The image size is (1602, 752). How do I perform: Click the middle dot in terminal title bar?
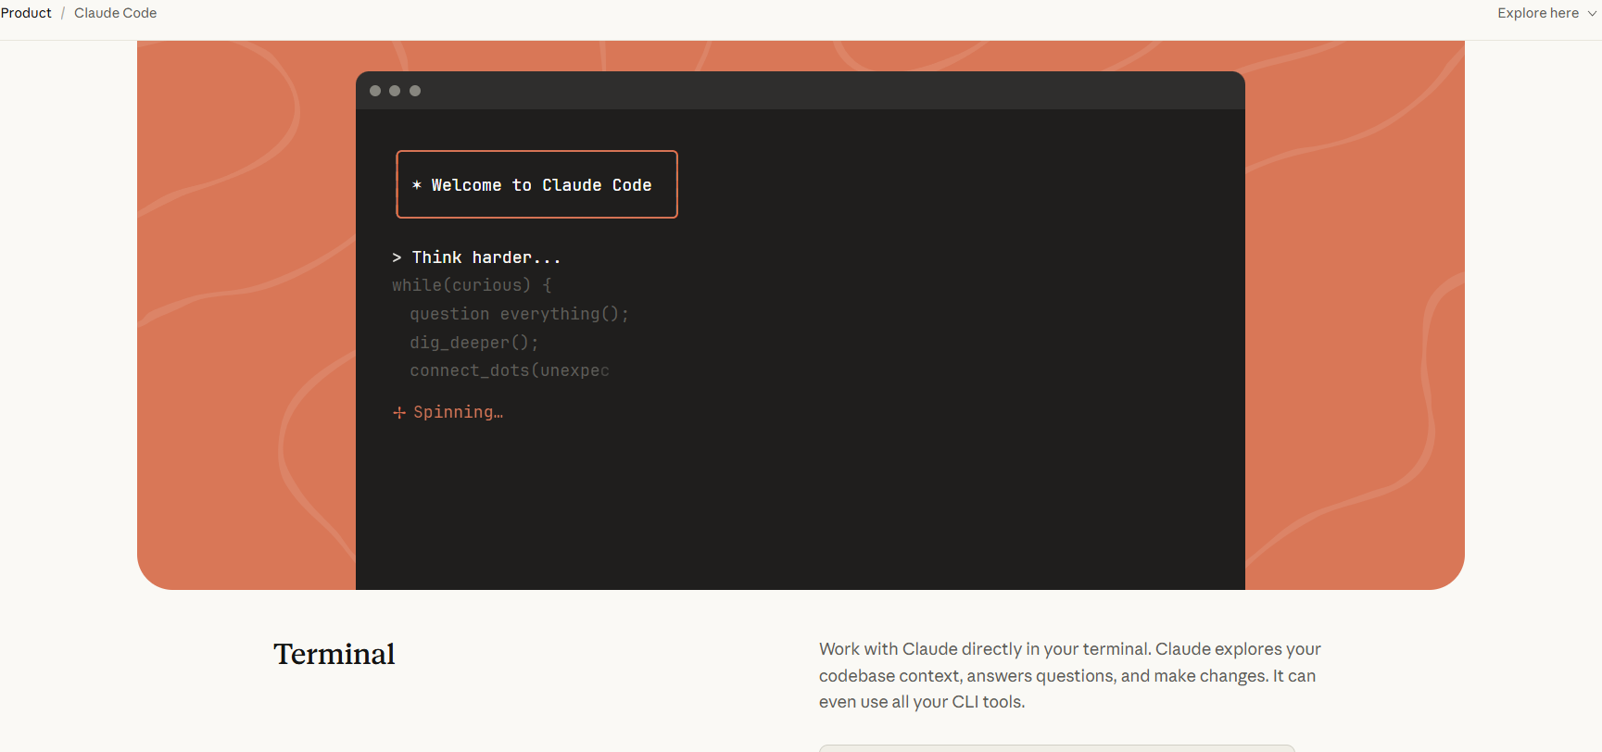click(x=395, y=91)
